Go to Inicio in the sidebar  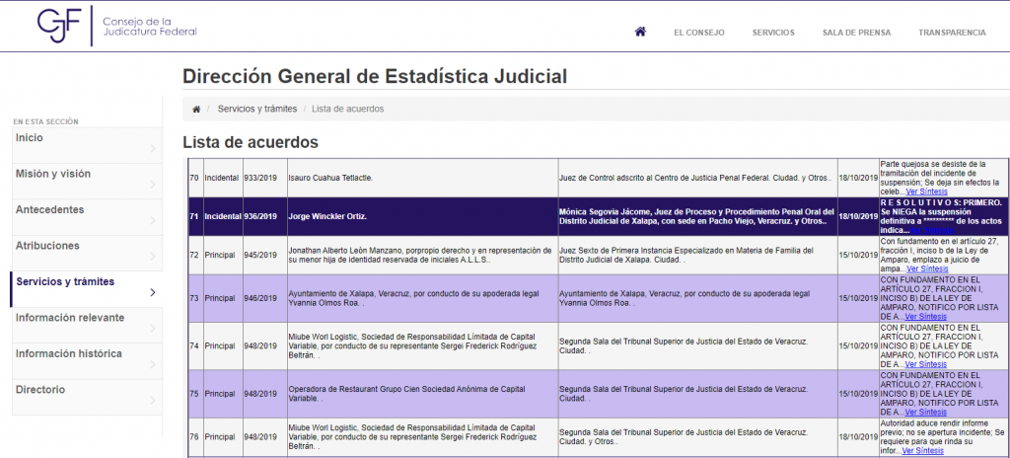pyautogui.click(x=30, y=138)
